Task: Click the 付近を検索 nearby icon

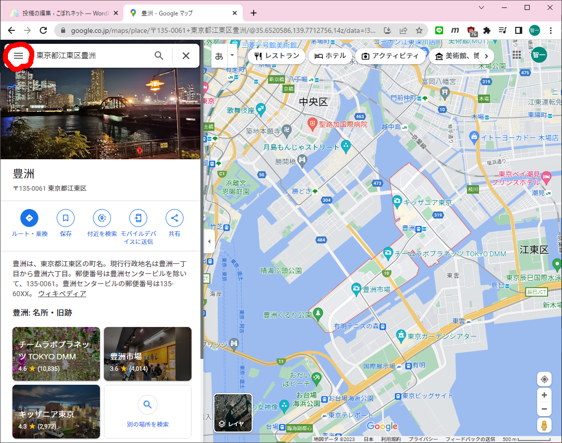Action: tap(102, 218)
